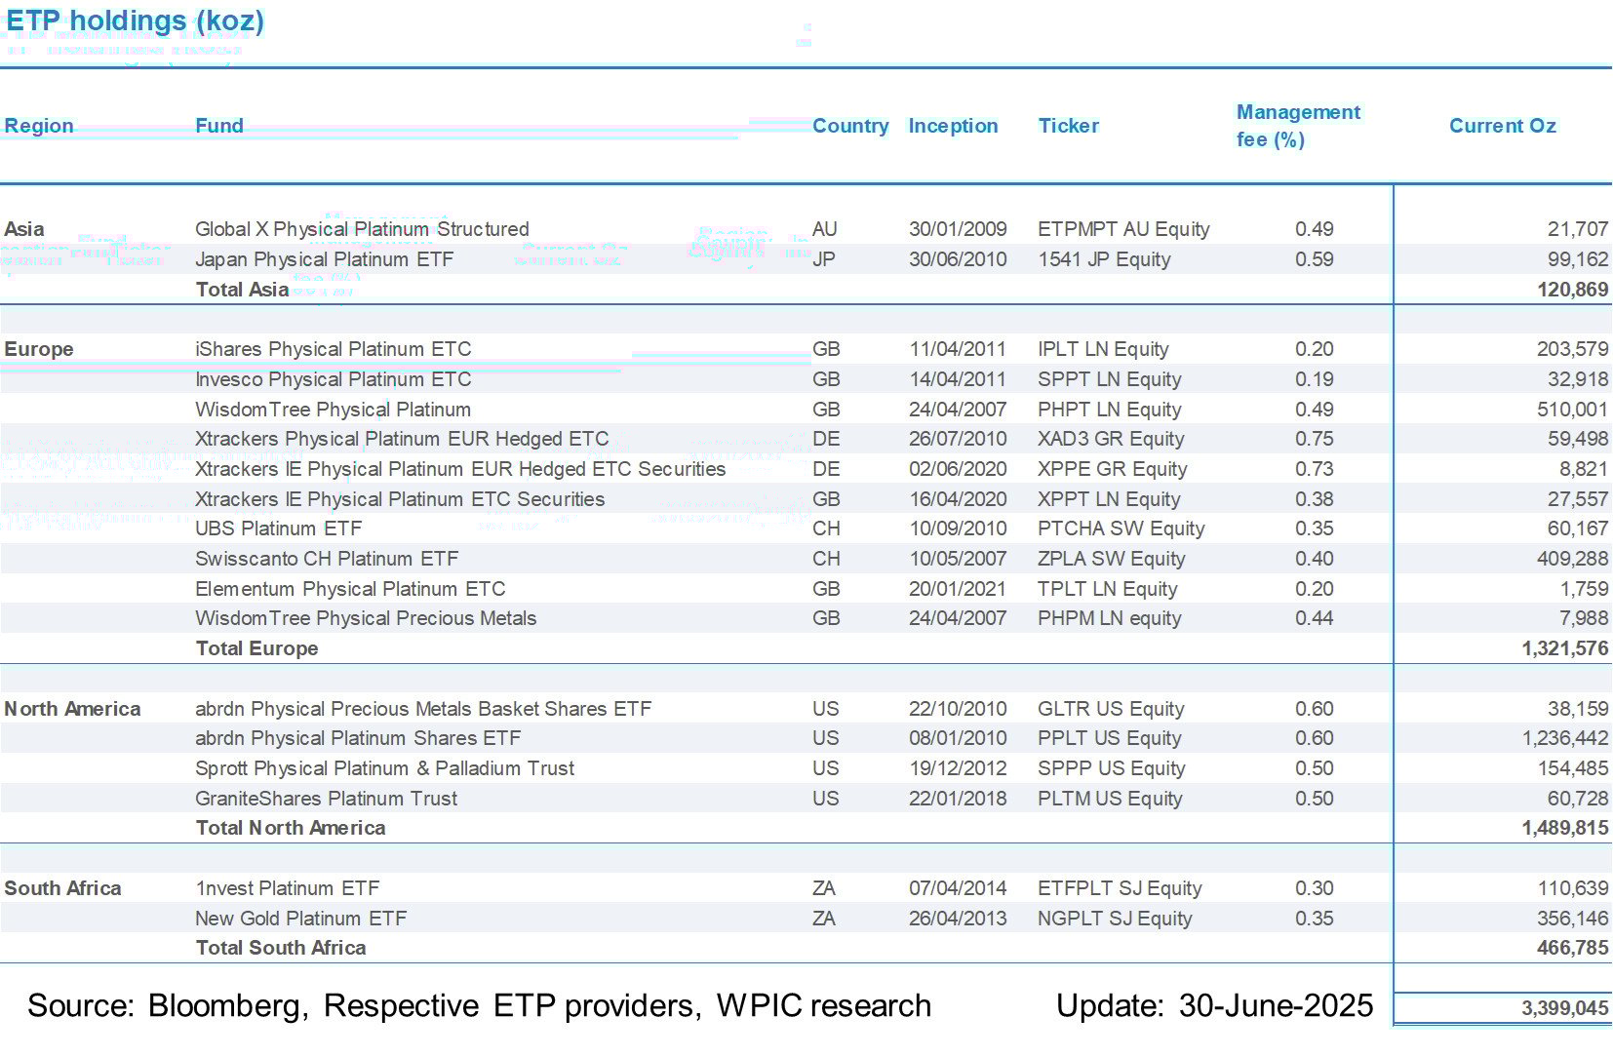
Task: Click the 'PPLT US Equity' ticker
Action: coord(1110,738)
